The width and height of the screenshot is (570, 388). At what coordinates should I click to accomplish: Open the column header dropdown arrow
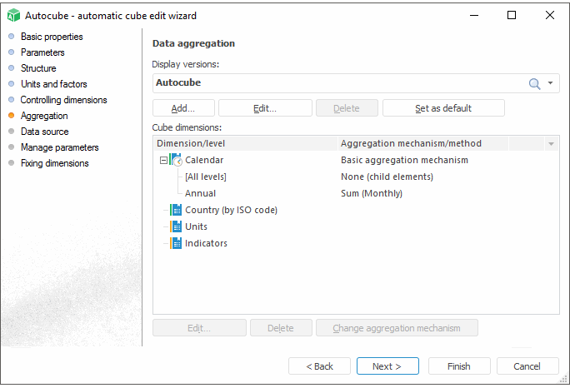point(550,143)
